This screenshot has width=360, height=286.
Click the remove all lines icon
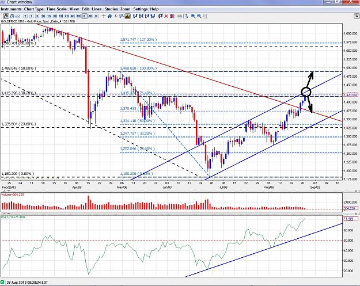click(x=172, y=16)
